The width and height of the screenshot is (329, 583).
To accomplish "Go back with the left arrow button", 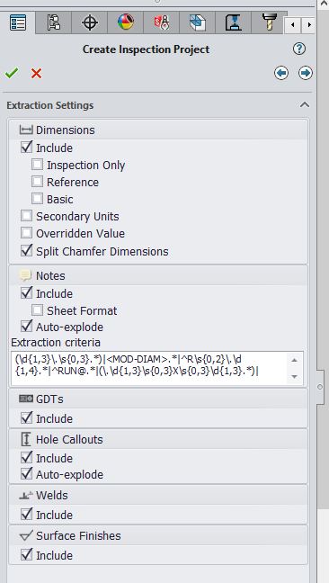I will pyautogui.click(x=281, y=73).
